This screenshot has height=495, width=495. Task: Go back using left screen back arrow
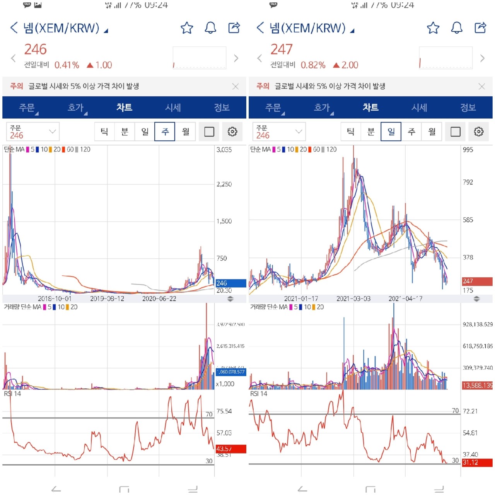click(14, 28)
